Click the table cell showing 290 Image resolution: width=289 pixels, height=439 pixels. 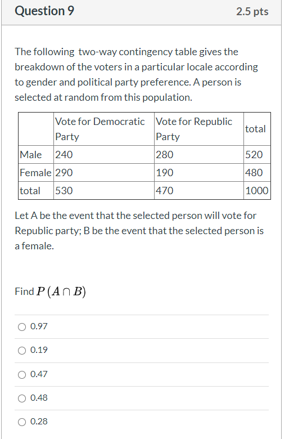[x=104, y=172]
